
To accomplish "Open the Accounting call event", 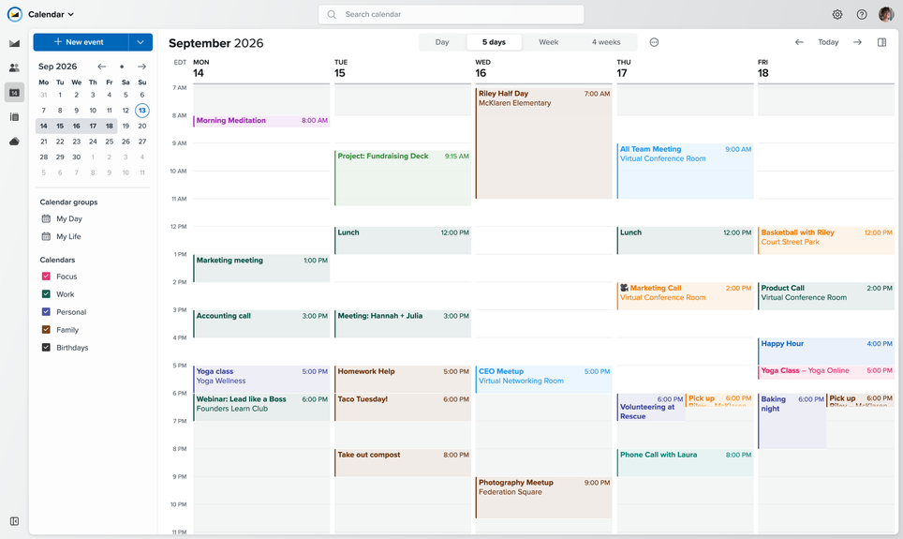I will [261, 323].
